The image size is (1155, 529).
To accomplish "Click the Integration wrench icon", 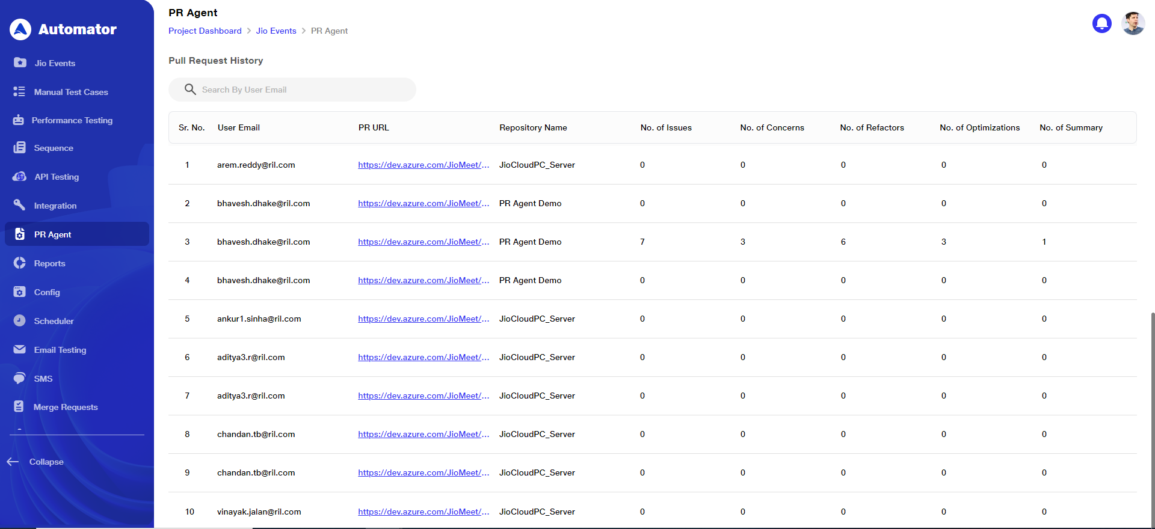I will 19,205.
